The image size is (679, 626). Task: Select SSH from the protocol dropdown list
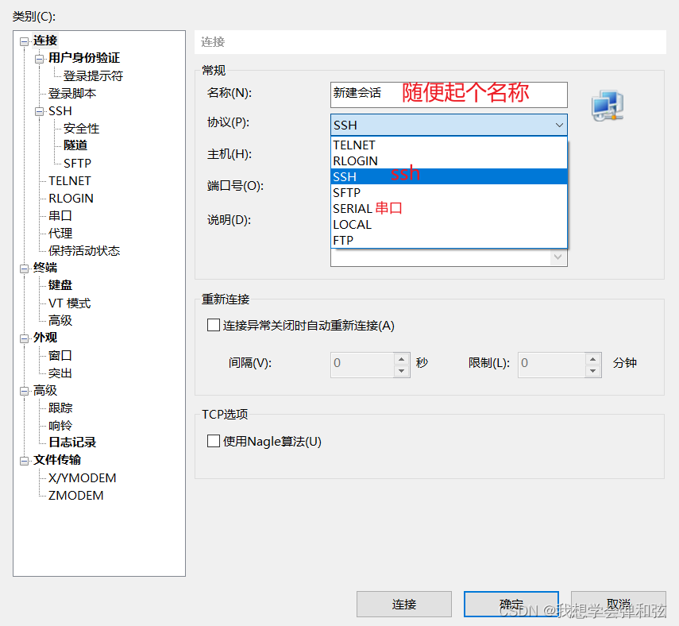(449, 176)
